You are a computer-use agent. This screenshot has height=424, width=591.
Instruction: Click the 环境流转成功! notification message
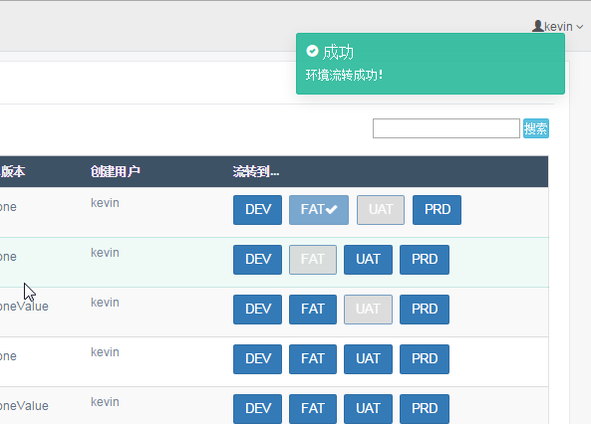[x=344, y=75]
